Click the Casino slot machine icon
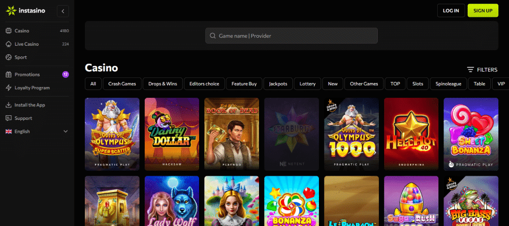This screenshot has height=226, width=509. 8,31
